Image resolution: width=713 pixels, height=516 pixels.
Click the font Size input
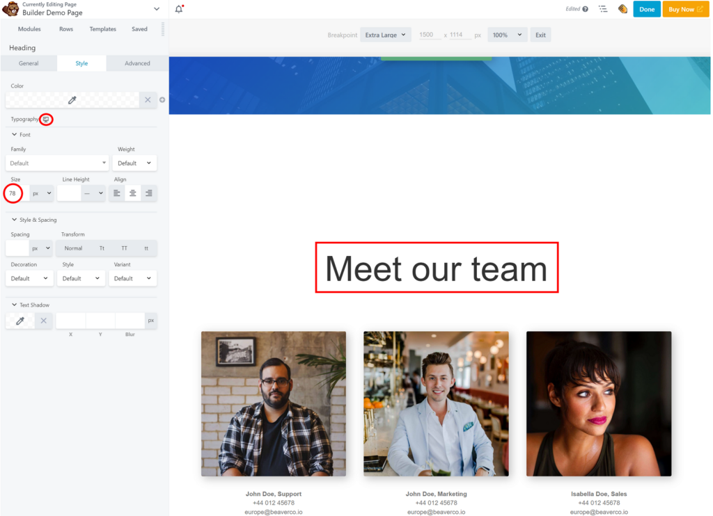point(17,193)
